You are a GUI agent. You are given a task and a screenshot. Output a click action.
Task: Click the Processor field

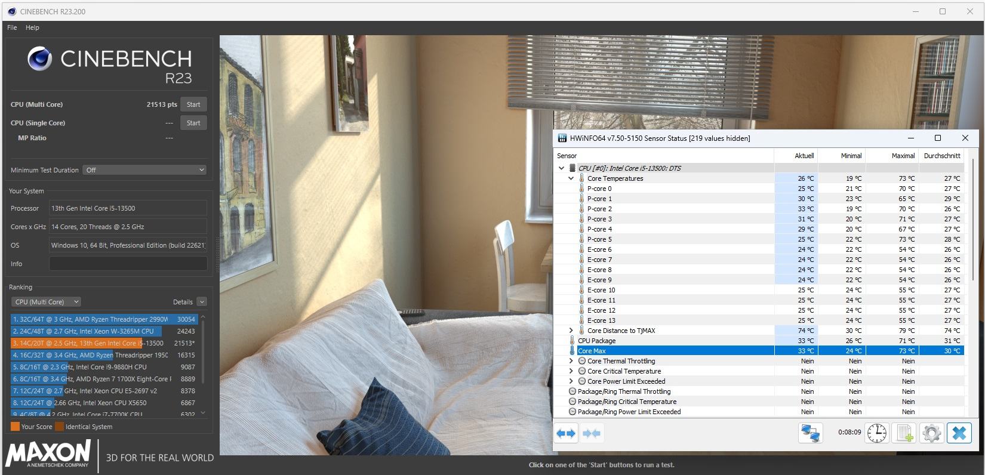[x=128, y=208]
